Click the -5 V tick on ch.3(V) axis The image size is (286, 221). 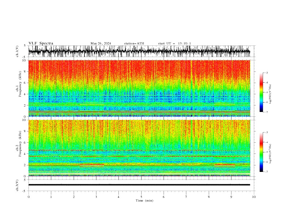(24, 191)
